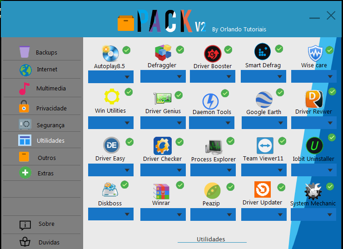
Task: Open the dropdown under Diskboss
Action: point(111,214)
